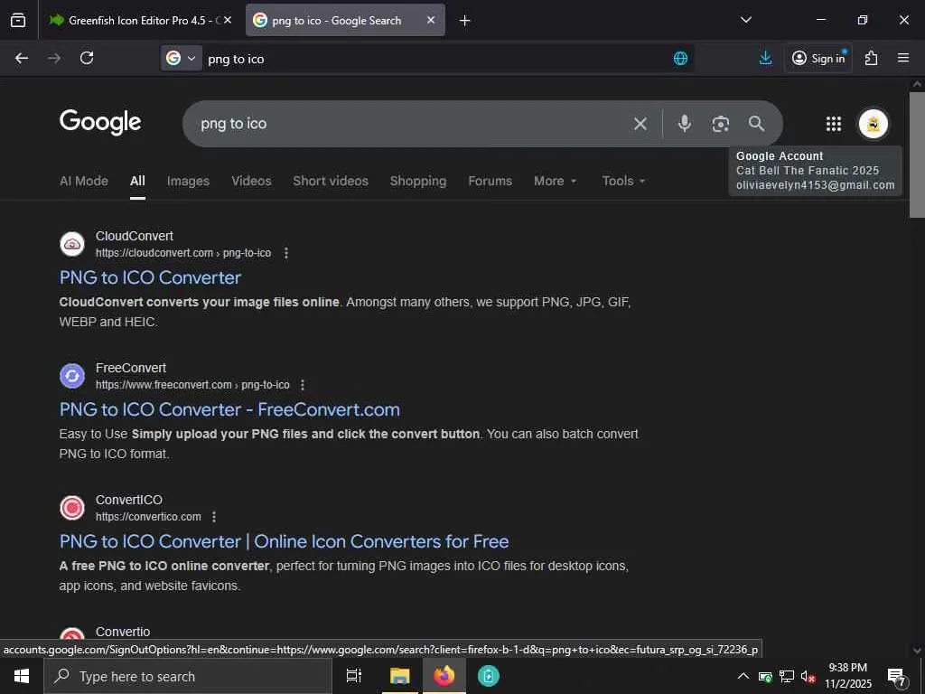Image resolution: width=925 pixels, height=694 pixels.
Task: Open the list all tabs chevron
Action: pos(745,20)
